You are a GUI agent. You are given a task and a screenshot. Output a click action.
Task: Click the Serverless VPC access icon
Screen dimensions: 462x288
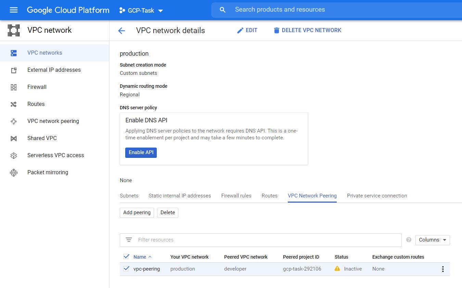coord(14,155)
